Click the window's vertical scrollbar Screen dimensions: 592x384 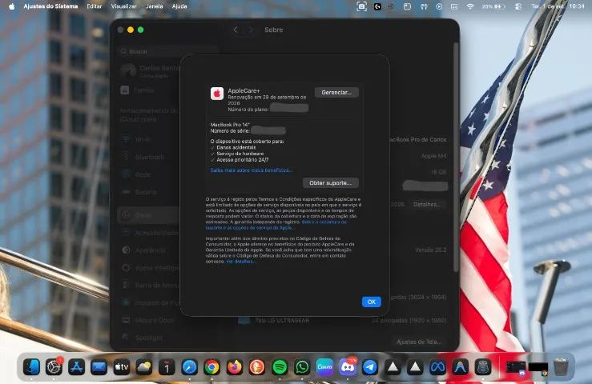(456, 157)
